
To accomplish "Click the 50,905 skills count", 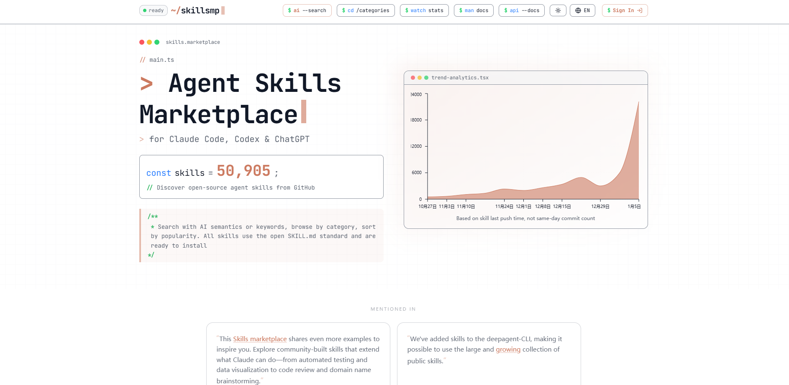I will (x=243, y=171).
